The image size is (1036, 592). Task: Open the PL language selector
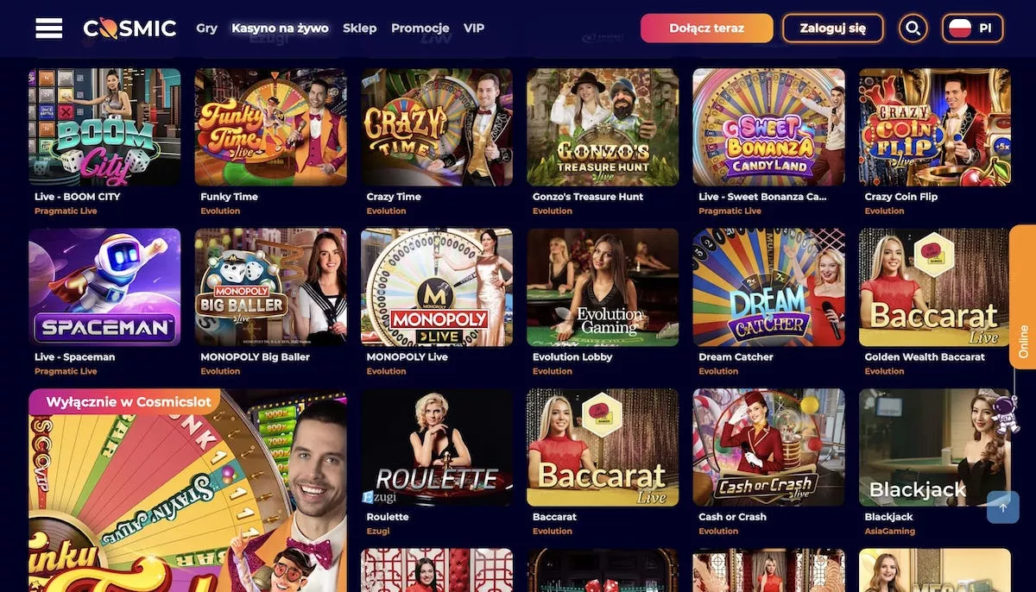(972, 28)
